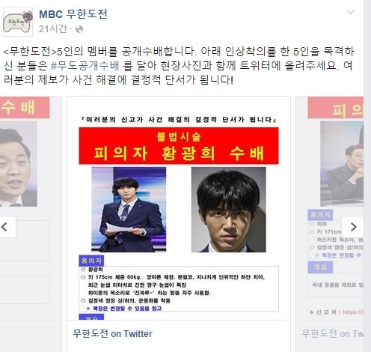Click the 21시간 post timestamp

53,29
